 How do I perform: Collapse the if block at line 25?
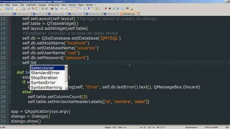[x=10, y=82]
